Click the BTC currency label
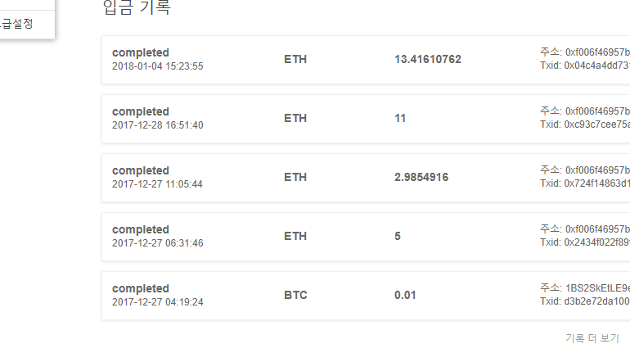 (x=295, y=295)
